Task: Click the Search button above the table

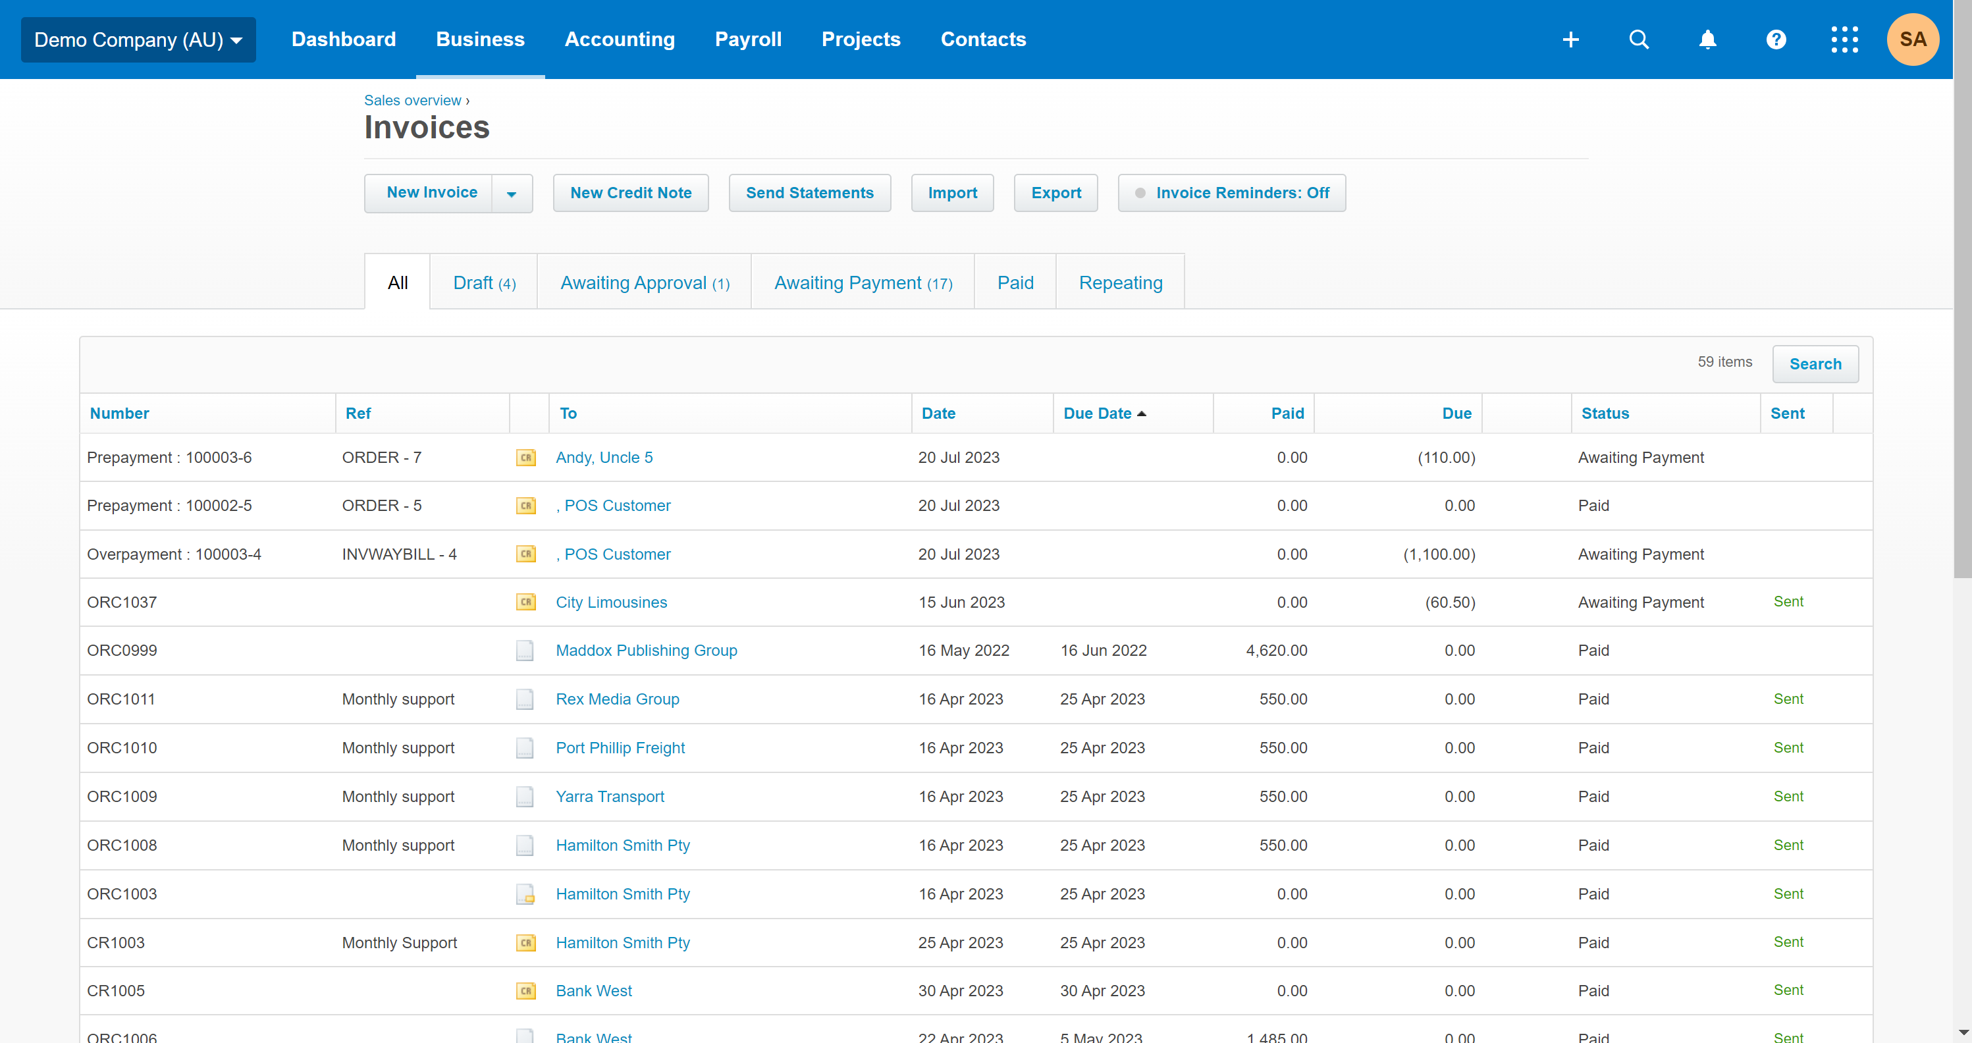Action: 1815,363
